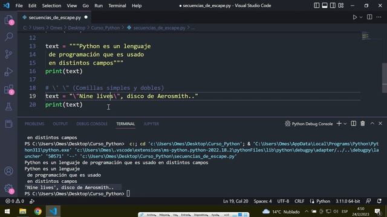Change indentation via Spaces: 4

(x=262, y=201)
